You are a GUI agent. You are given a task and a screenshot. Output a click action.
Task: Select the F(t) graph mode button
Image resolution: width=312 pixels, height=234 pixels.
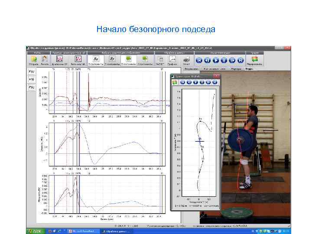[32, 71]
